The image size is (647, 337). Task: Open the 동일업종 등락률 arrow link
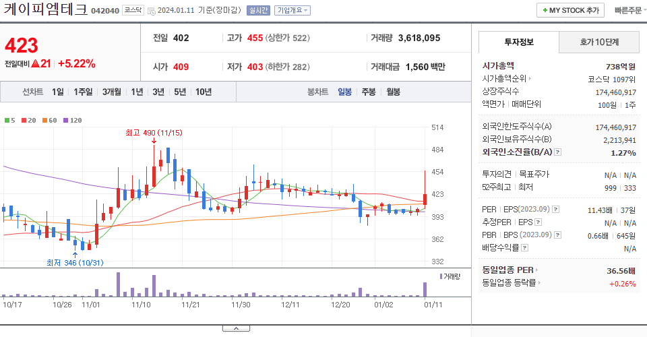coord(539,283)
